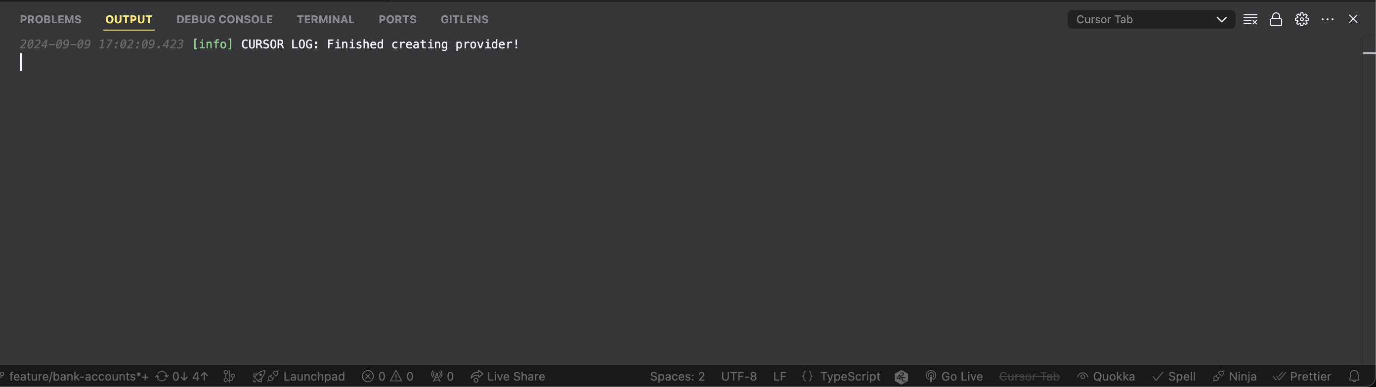Viewport: 1376px width, 387px height.
Task: Click the synchronize changes icon
Action: click(181, 376)
